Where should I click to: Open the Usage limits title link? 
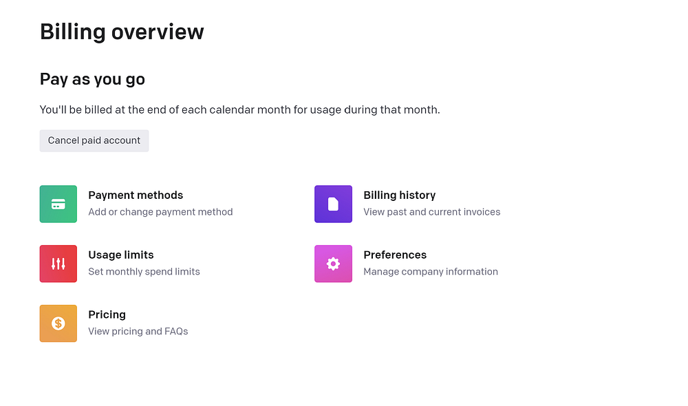(121, 255)
